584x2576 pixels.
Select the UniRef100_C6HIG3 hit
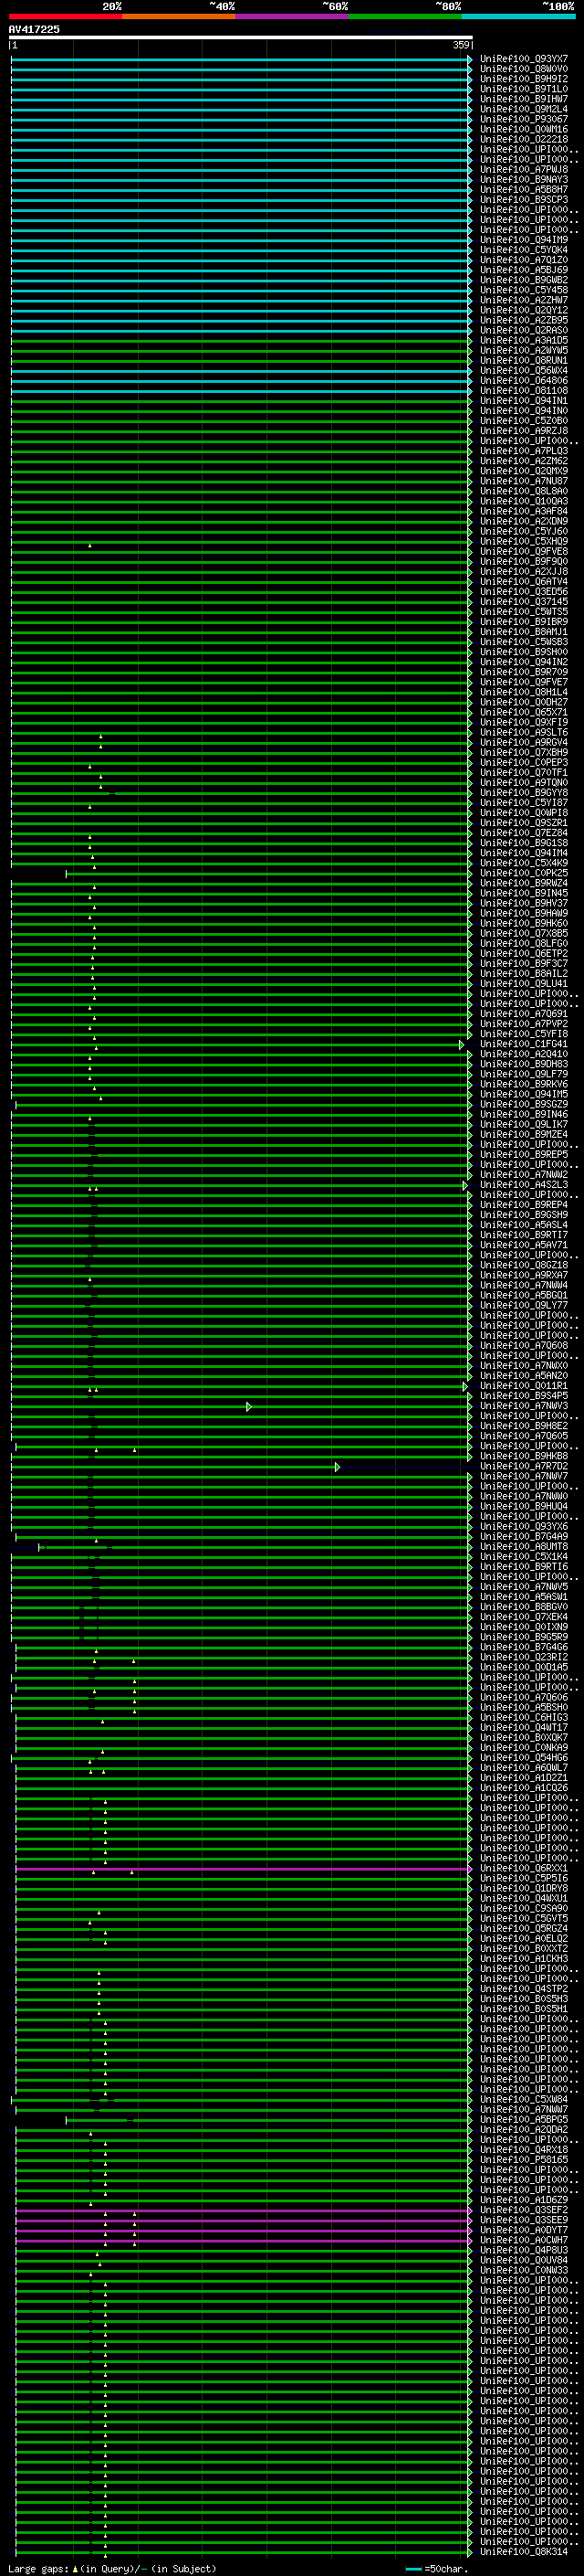pos(523,1717)
